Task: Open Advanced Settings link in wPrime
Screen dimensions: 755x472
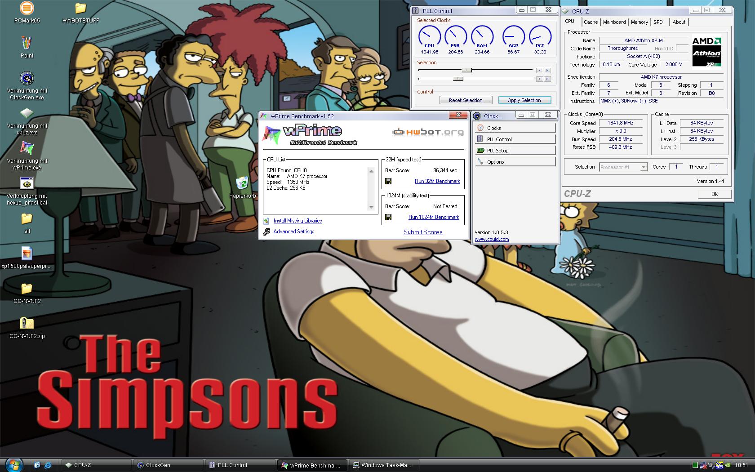Action: [294, 232]
